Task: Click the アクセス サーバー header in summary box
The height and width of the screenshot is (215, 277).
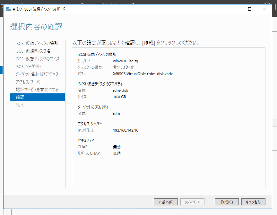Action: coord(90,124)
